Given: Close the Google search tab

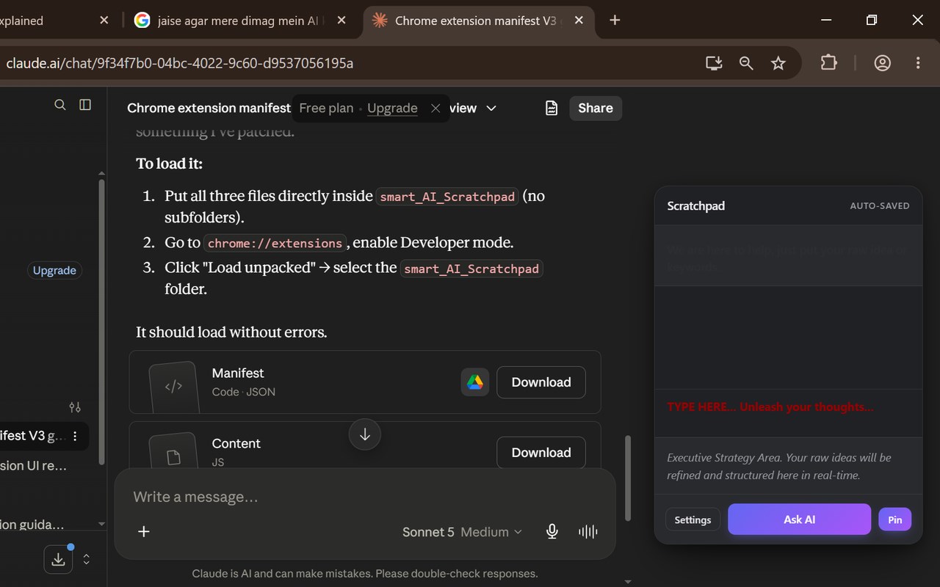Looking at the screenshot, I should click(x=341, y=21).
